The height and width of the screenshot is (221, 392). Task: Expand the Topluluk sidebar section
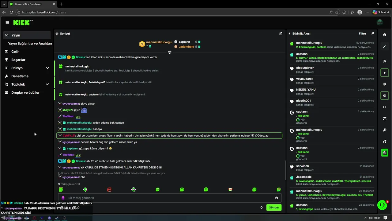pyautogui.click(x=47, y=84)
